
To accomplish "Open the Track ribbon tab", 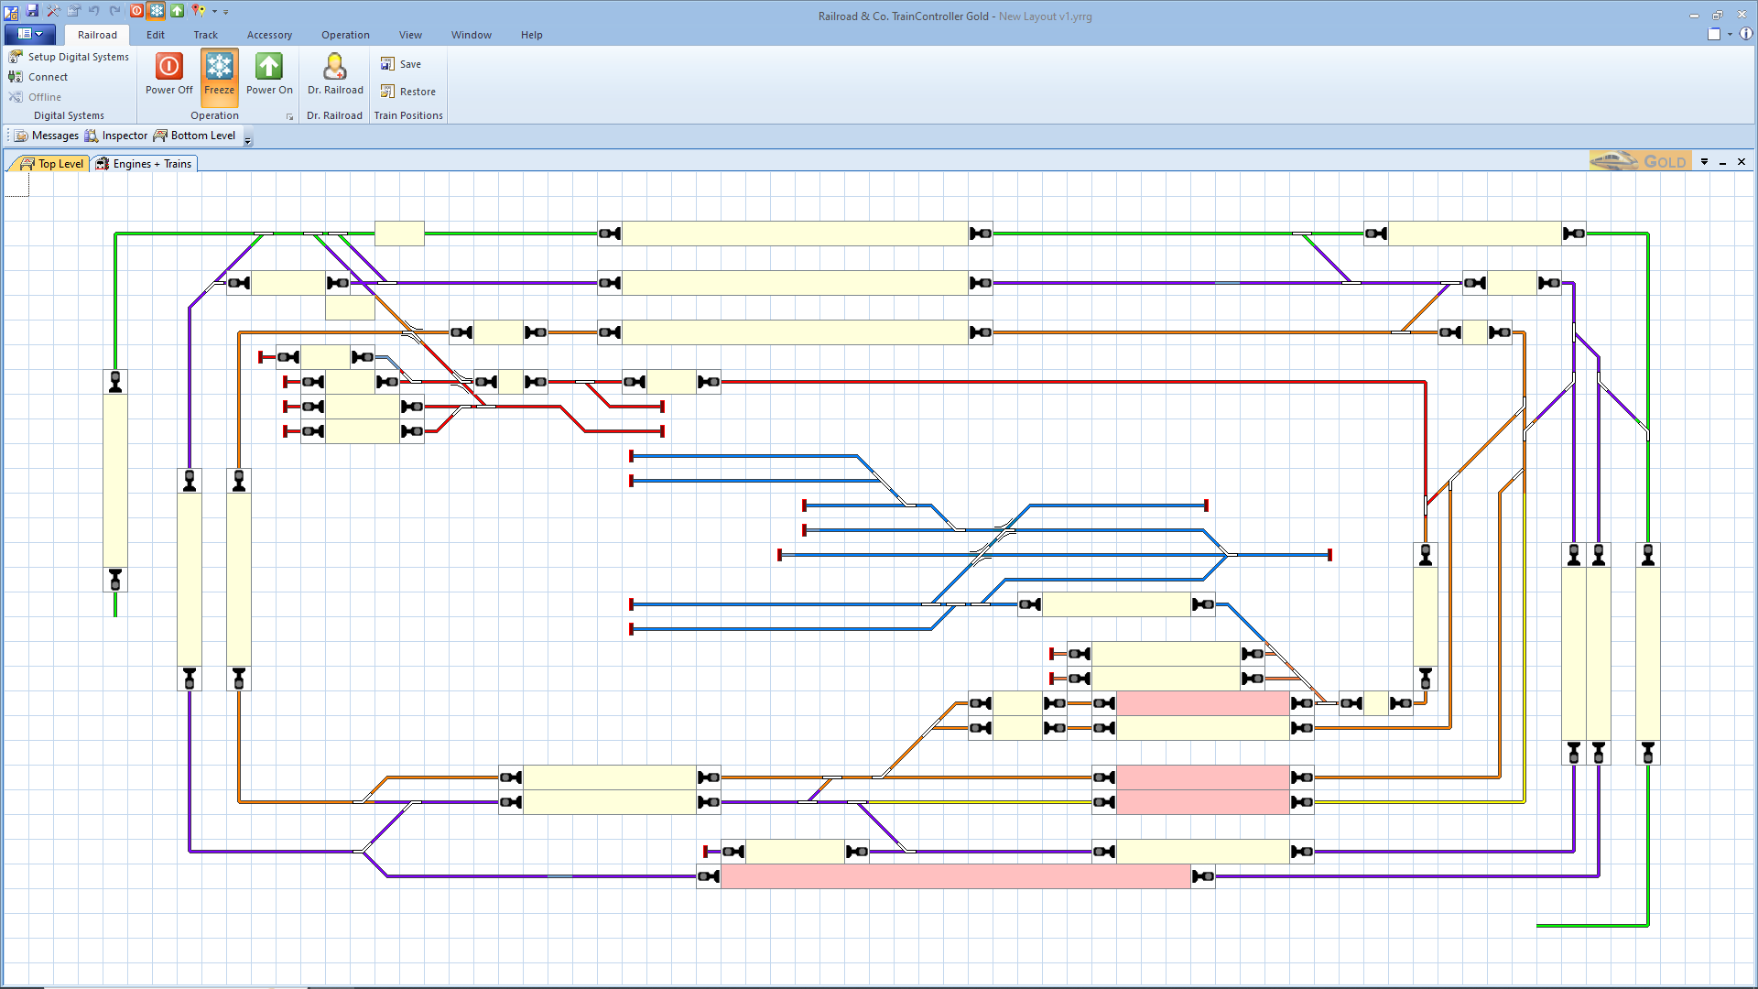I will [205, 35].
